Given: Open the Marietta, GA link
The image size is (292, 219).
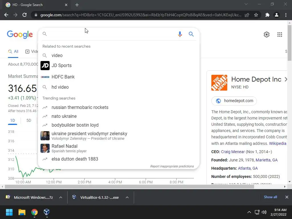Looking at the screenshot, I should click(x=267, y=160).
